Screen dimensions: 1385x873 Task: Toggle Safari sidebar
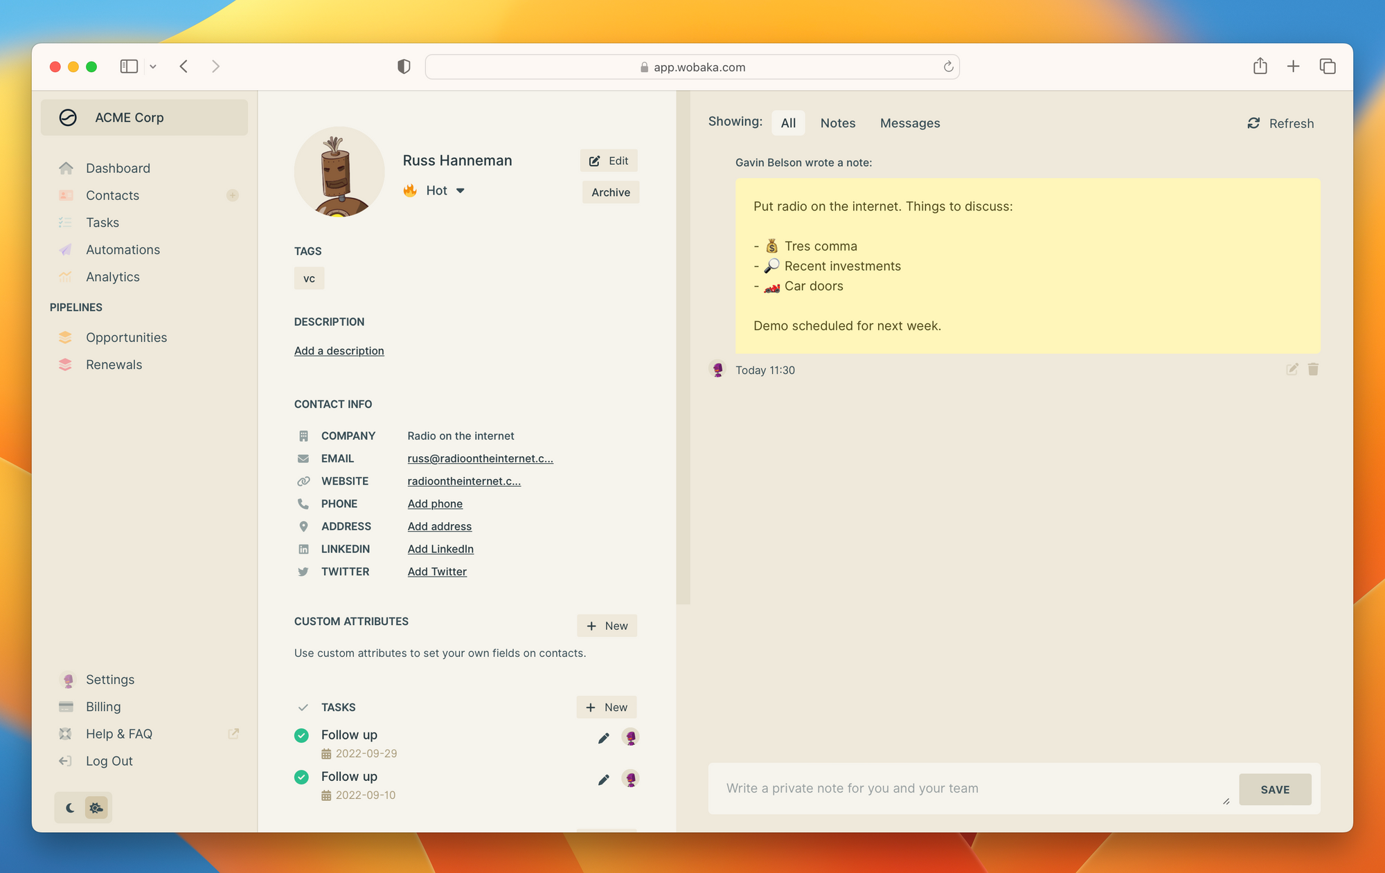coord(129,66)
